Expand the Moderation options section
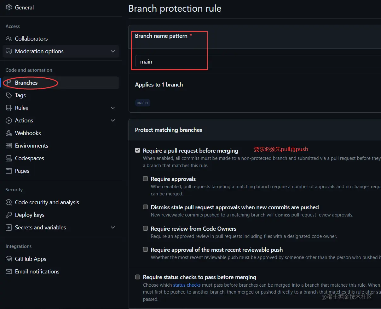Viewport: 381px width, 309px height. point(113,51)
